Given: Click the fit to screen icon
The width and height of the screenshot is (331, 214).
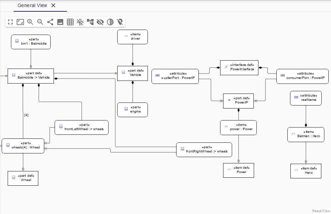Looking at the screenshot, I should (20, 22).
